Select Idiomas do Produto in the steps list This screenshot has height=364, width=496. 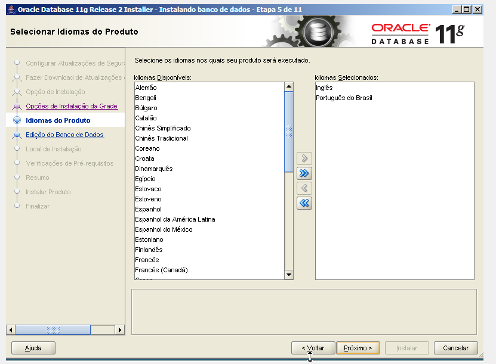point(58,120)
